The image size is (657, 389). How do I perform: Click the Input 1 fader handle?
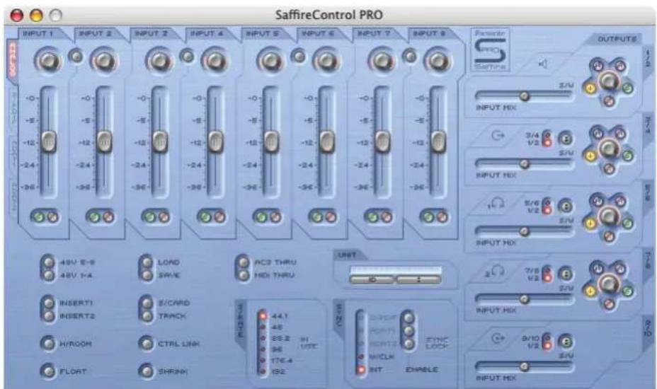click(49, 141)
